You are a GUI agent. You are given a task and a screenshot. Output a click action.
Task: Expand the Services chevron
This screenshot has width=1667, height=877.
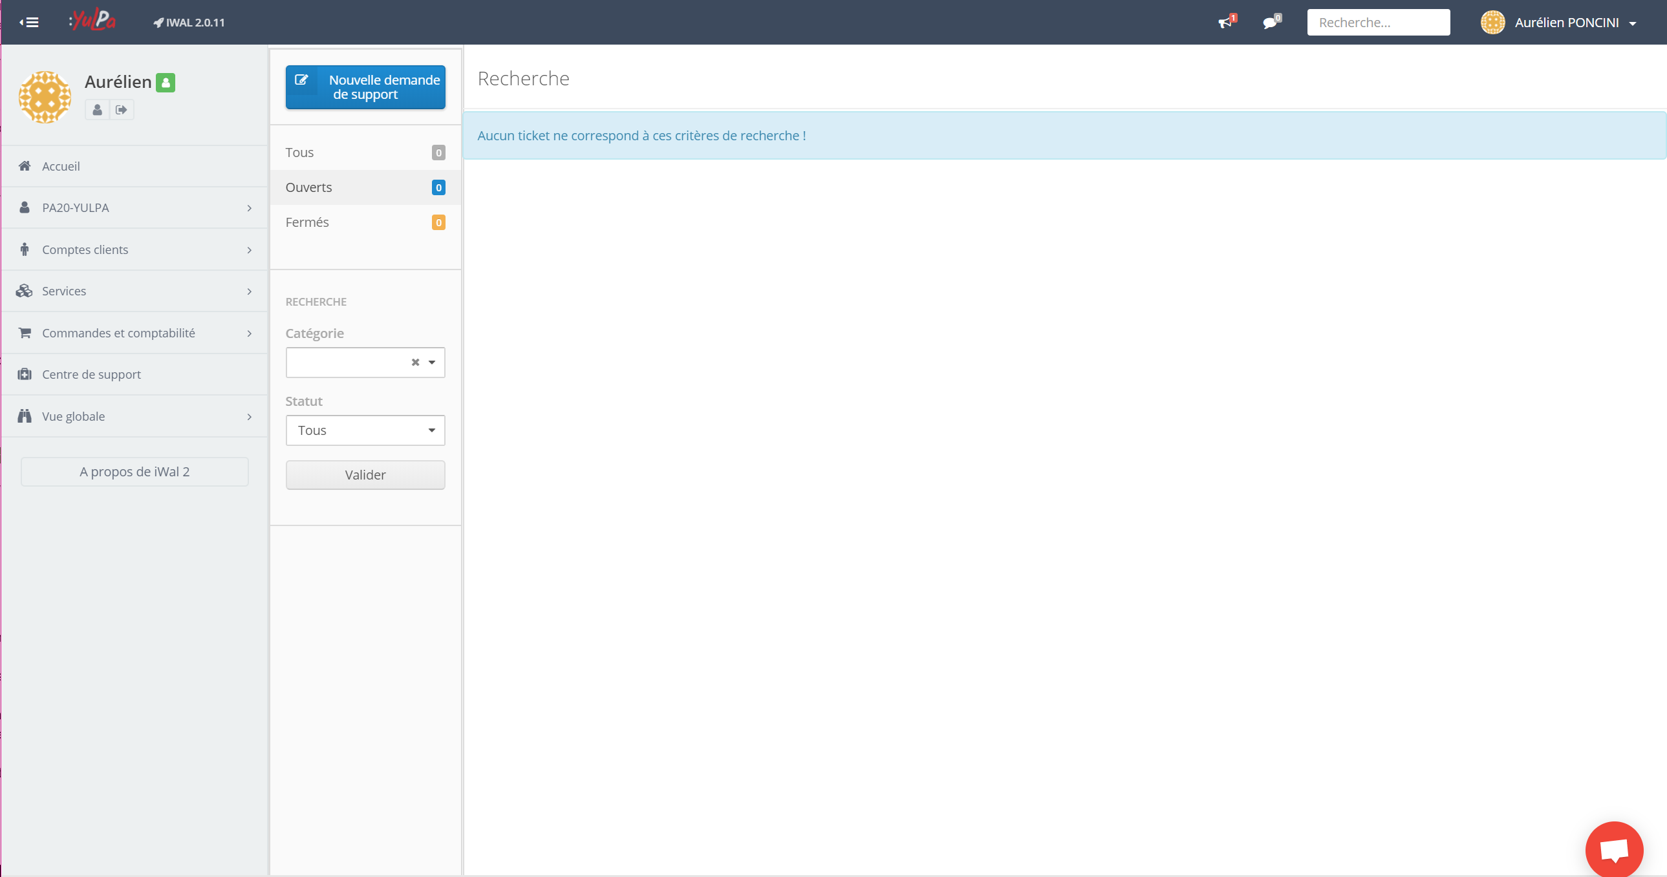[249, 291]
